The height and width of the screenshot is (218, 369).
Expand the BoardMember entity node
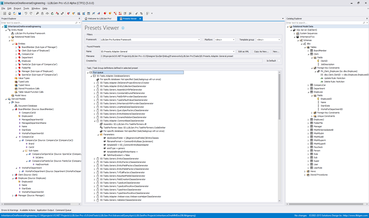point(16,47)
